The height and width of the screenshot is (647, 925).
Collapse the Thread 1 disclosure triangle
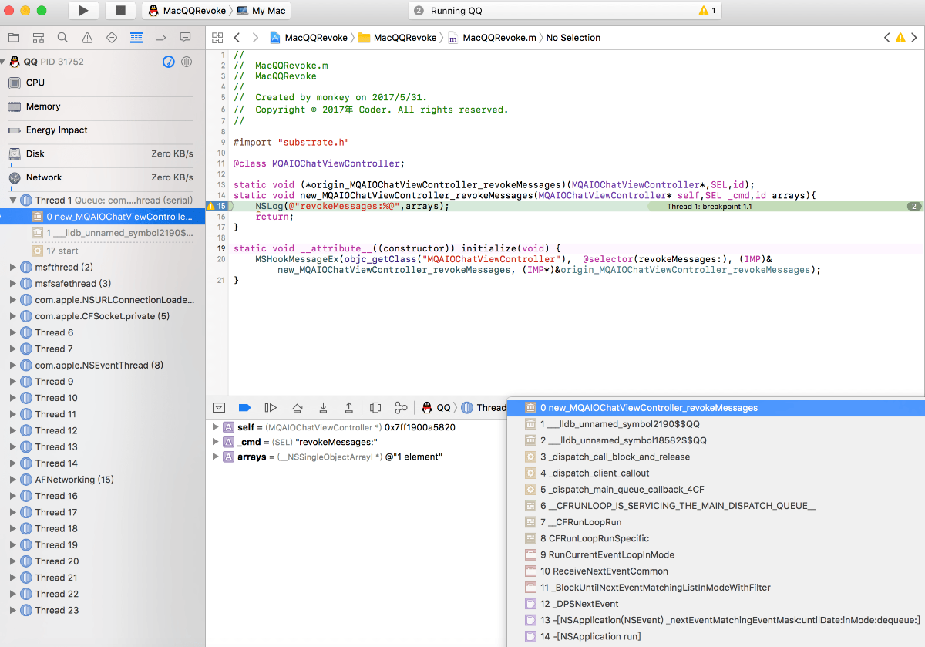pyautogui.click(x=13, y=201)
